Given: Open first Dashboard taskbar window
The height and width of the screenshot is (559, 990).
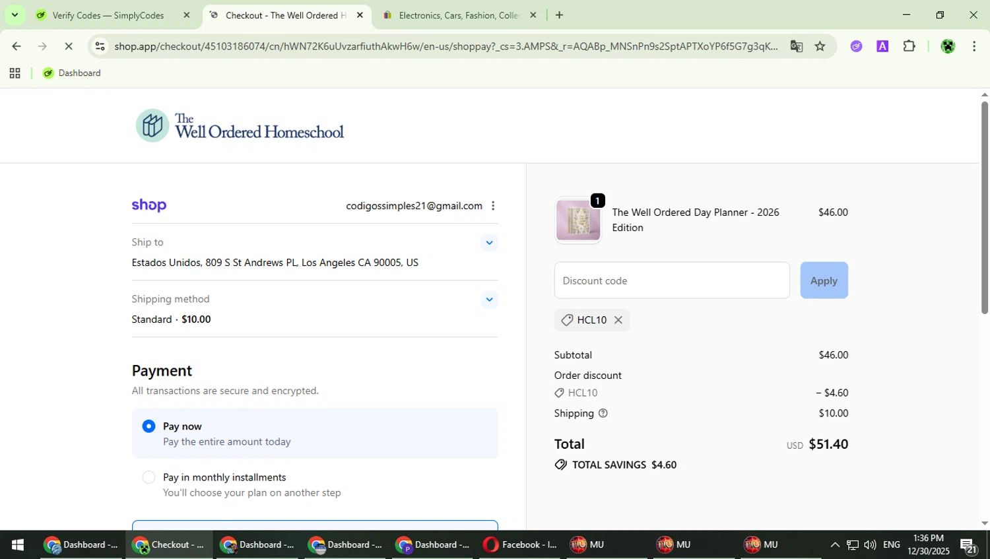Looking at the screenshot, I should (82, 545).
